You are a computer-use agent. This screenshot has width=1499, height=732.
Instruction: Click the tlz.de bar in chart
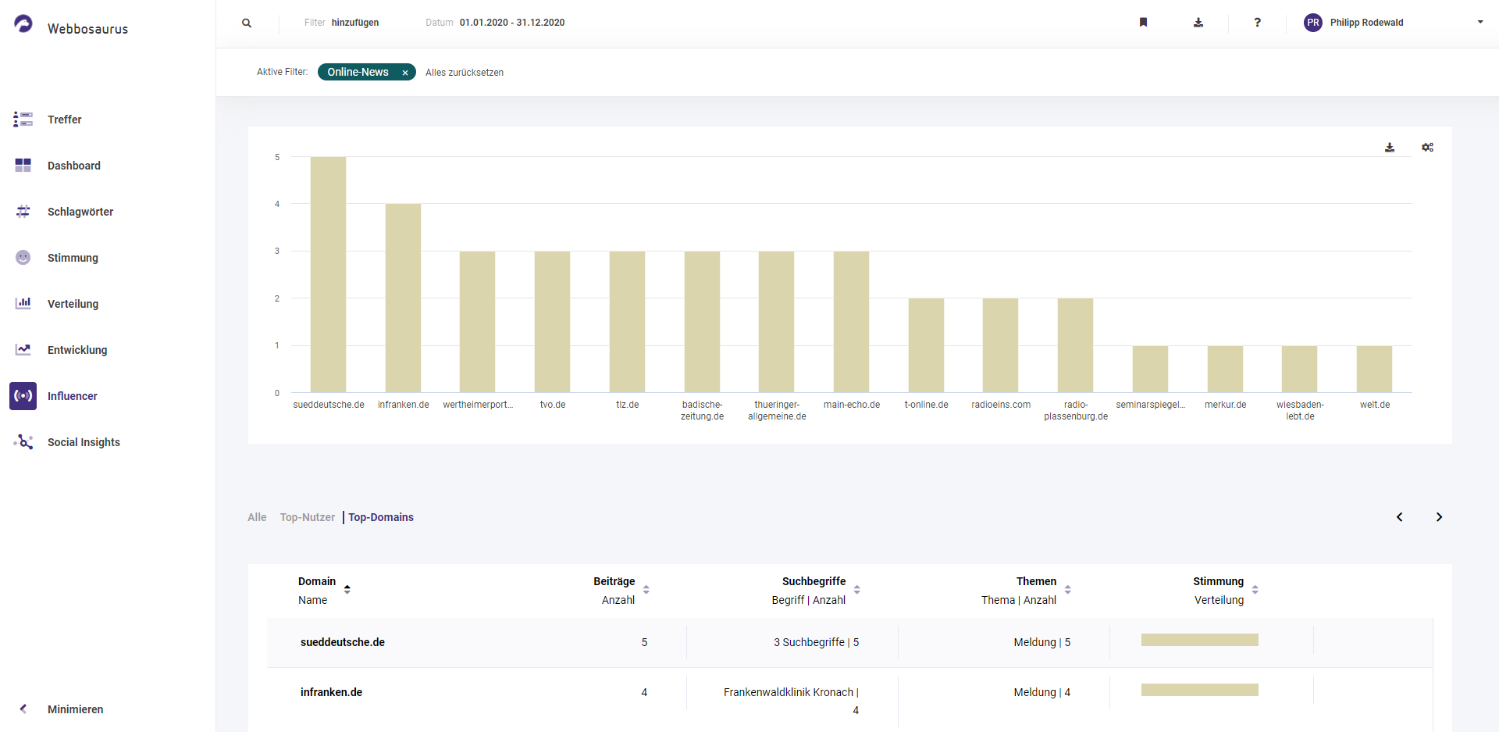click(x=627, y=322)
